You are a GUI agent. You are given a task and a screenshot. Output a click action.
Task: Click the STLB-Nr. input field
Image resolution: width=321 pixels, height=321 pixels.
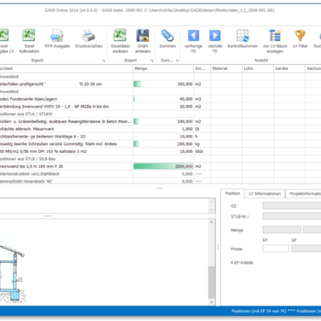292,216
